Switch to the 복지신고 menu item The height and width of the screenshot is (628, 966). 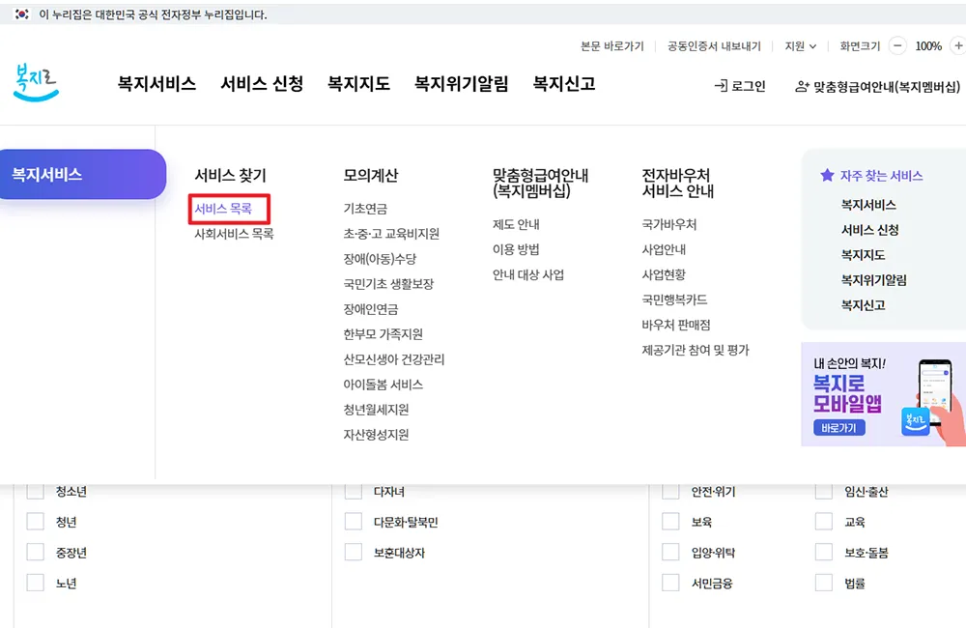coord(563,84)
